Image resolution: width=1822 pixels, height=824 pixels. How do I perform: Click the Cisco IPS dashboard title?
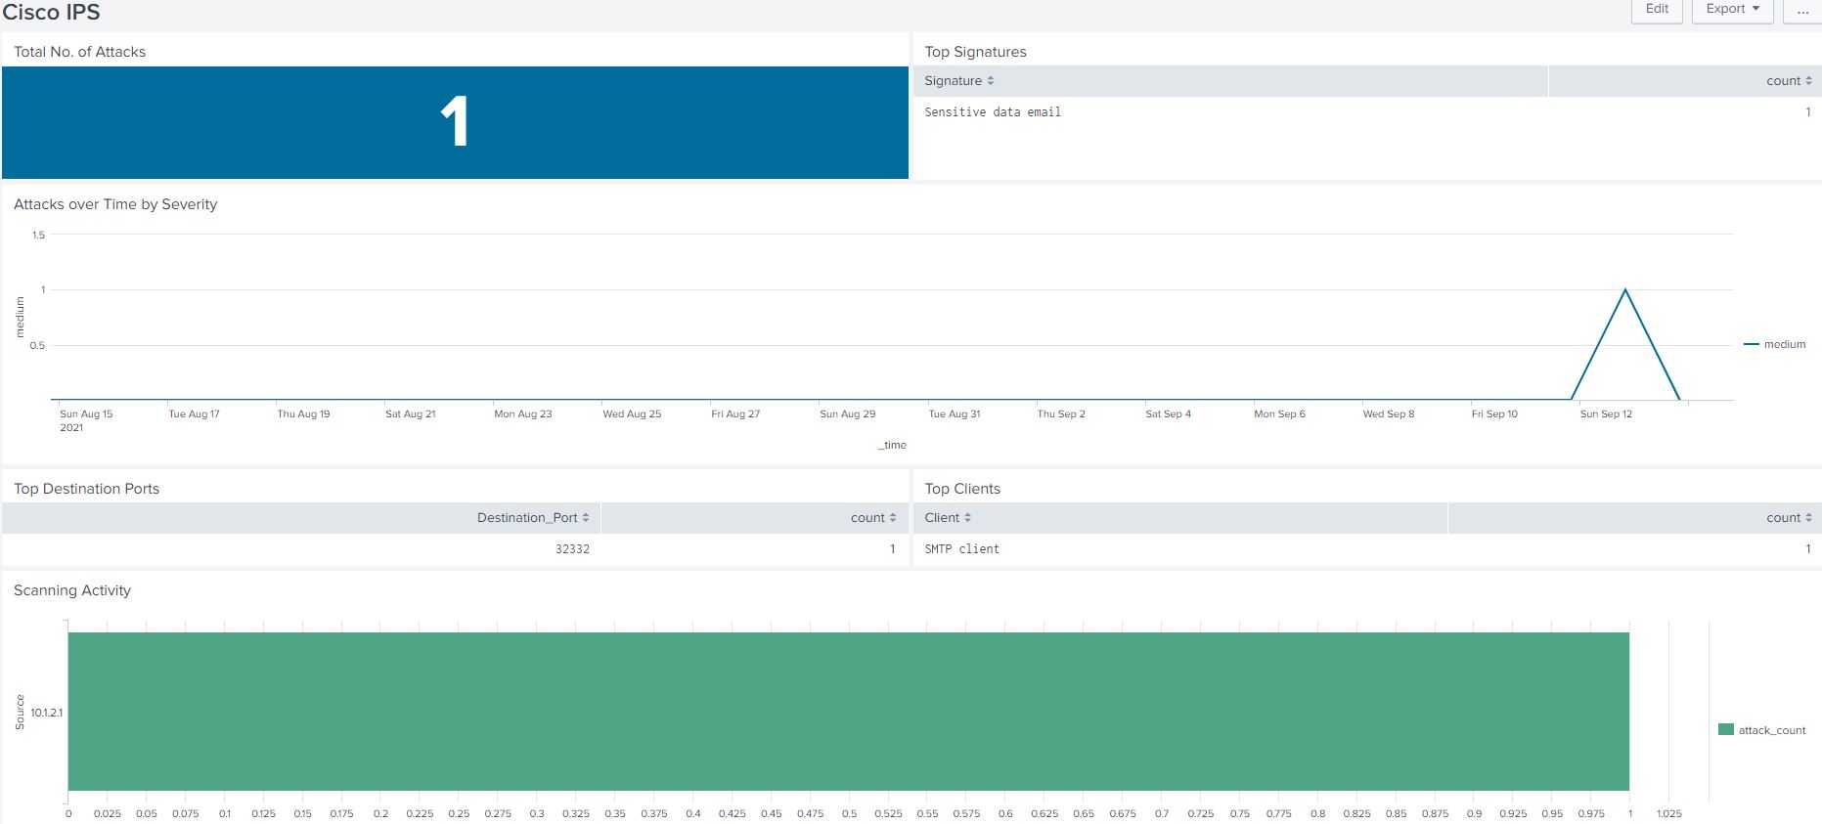(x=51, y=12)
